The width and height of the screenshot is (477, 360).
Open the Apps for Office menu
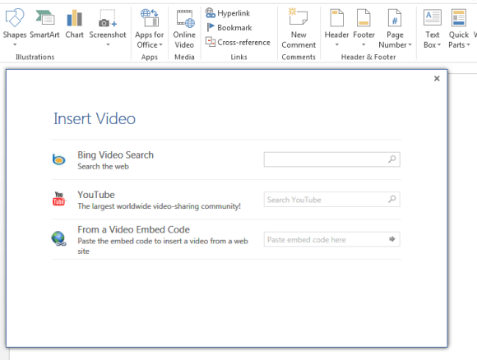click(149, 29)
